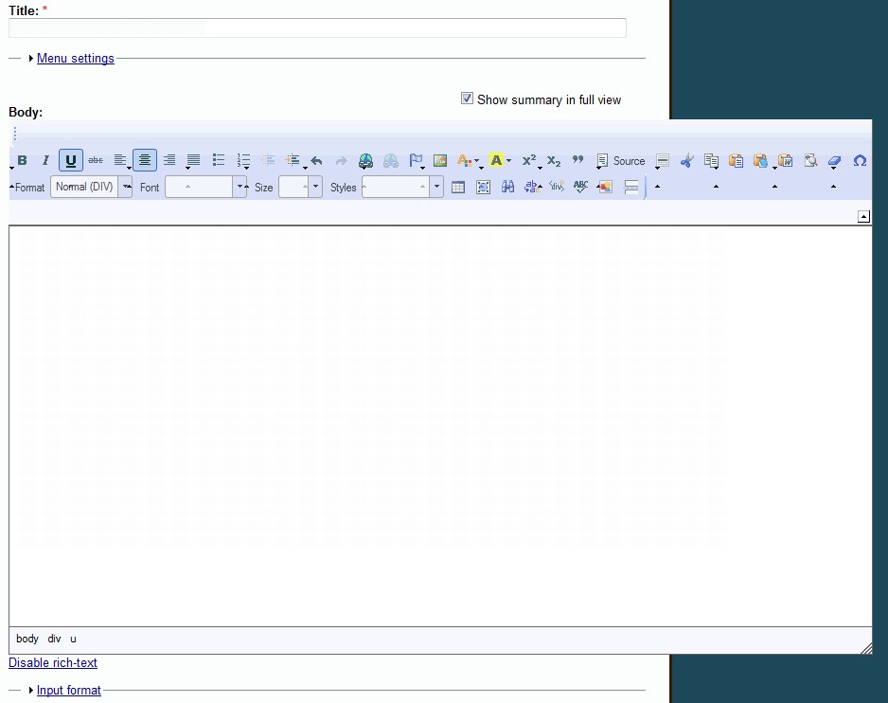Run the ABC spell checker
Image resolution: width=888 pixels, height=703 pixels.
[580, 187]
